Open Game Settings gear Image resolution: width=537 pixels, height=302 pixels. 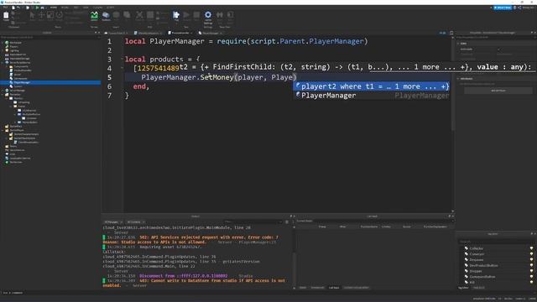point(208,15)
